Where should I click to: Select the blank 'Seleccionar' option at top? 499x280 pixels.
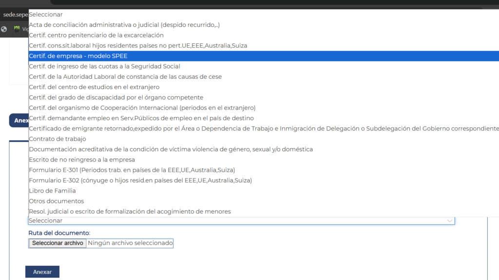[x=46, y=15]
